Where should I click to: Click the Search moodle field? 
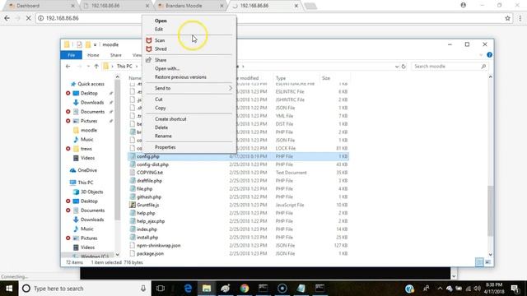click(450, 67)
